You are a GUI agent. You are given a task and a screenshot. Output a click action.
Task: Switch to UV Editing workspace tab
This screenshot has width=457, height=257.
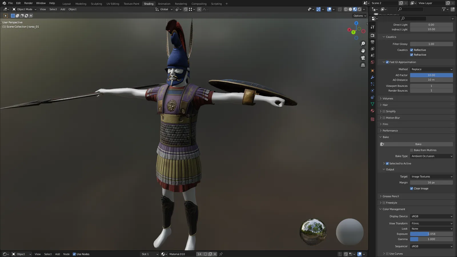[113, 4]
